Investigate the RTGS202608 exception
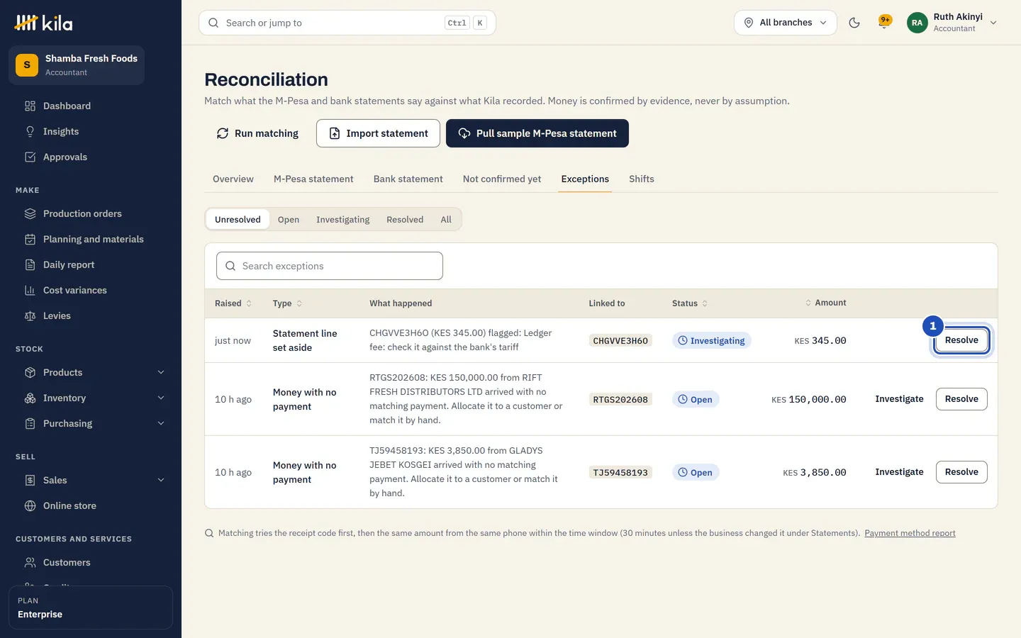 (x=899, y=399)
